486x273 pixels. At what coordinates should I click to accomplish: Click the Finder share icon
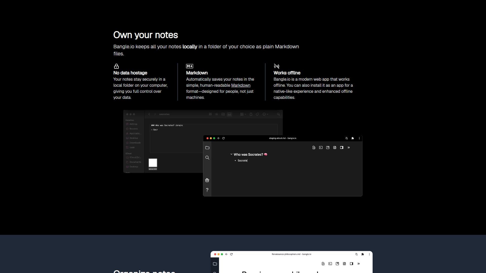coord(251,114)
